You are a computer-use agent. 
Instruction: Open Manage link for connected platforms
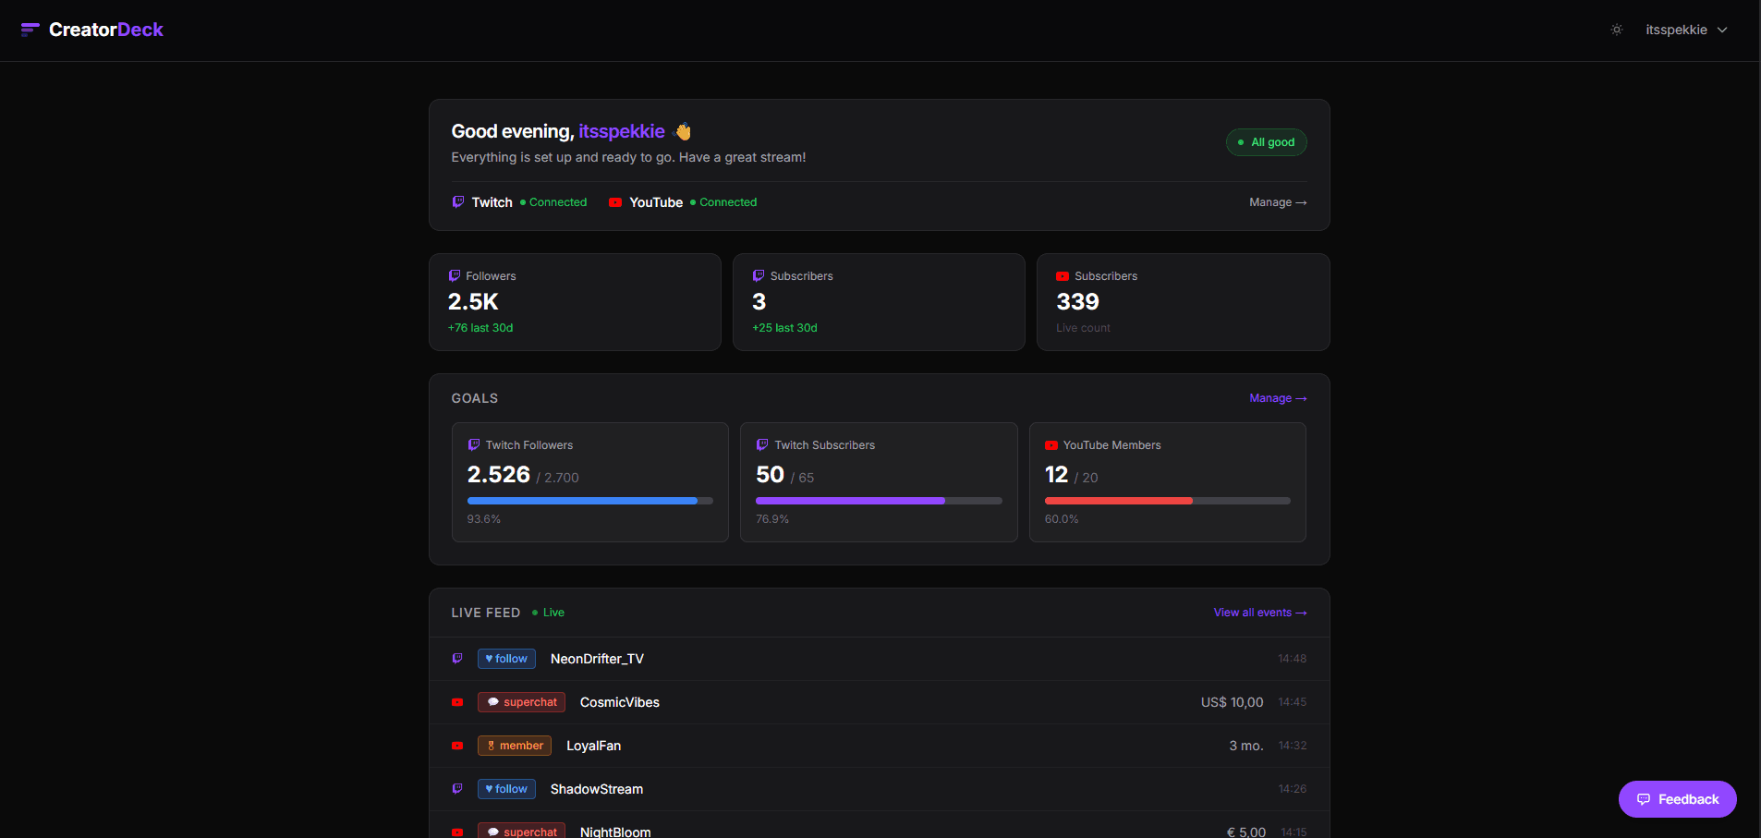click(1278, 202)
